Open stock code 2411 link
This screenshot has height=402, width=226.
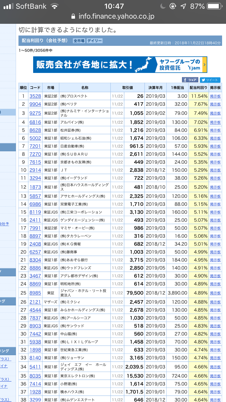pyautogui.click(x=35, y=220)
